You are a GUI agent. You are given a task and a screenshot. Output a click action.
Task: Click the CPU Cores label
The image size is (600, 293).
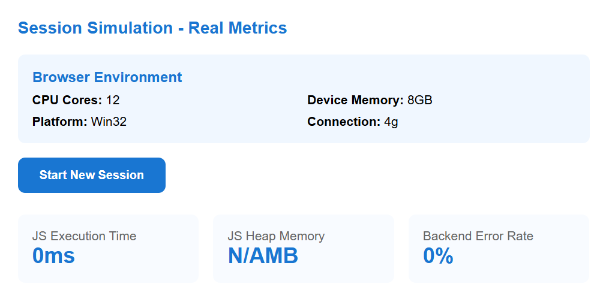point(67,100)
